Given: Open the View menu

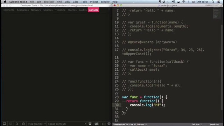Looking at the screenshot, I should 67,2.
